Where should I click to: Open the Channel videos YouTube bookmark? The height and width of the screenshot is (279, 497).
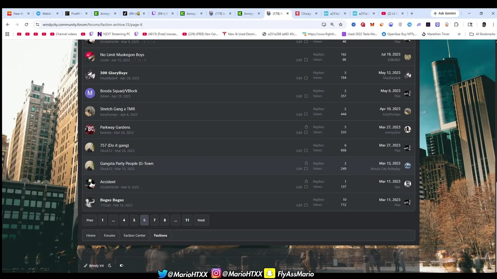(x=63, y=34)
